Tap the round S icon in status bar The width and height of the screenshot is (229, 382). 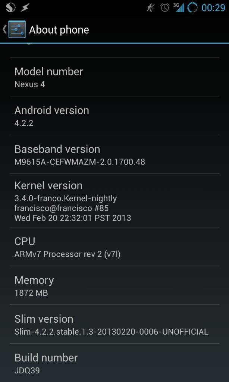click(10, 8)
